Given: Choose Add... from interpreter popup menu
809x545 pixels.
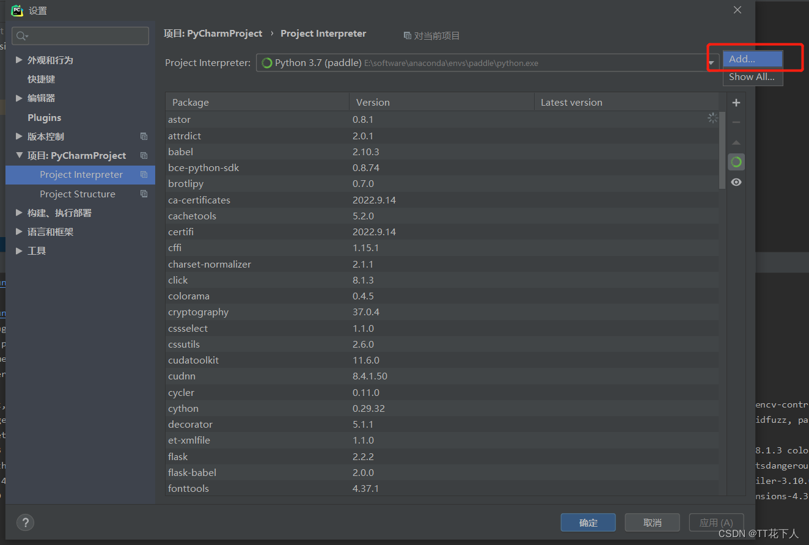Looking at the screenshot, I should tap(753, 59).
